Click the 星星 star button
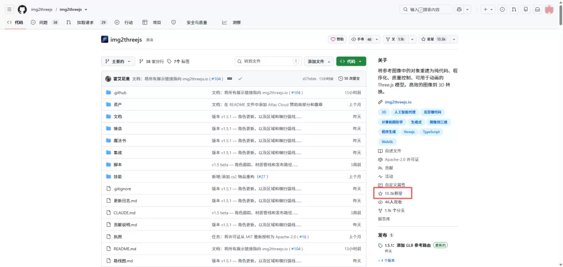Image resolution: width=563 pixels, height=267 pixels. (434, 39)
